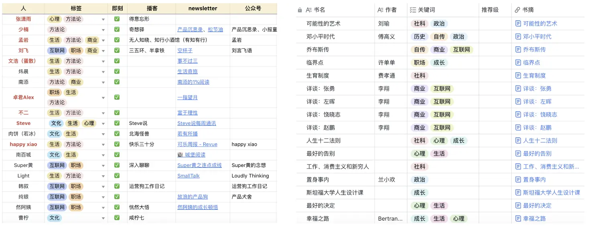
Task: Click the 历史 tag chip for 邓小平时代
Action: tap(420, 37)
